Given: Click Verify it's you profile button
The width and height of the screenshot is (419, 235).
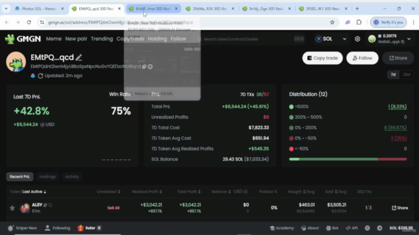Looking at the screenshot, I should point(388,22).
